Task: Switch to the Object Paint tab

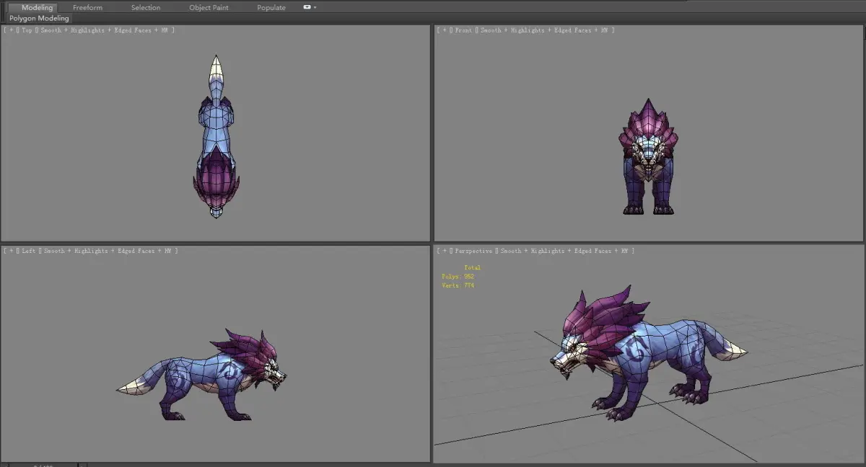Action: (209, 7)
